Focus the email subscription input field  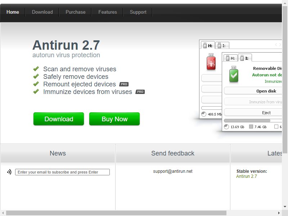click(62, 172)
